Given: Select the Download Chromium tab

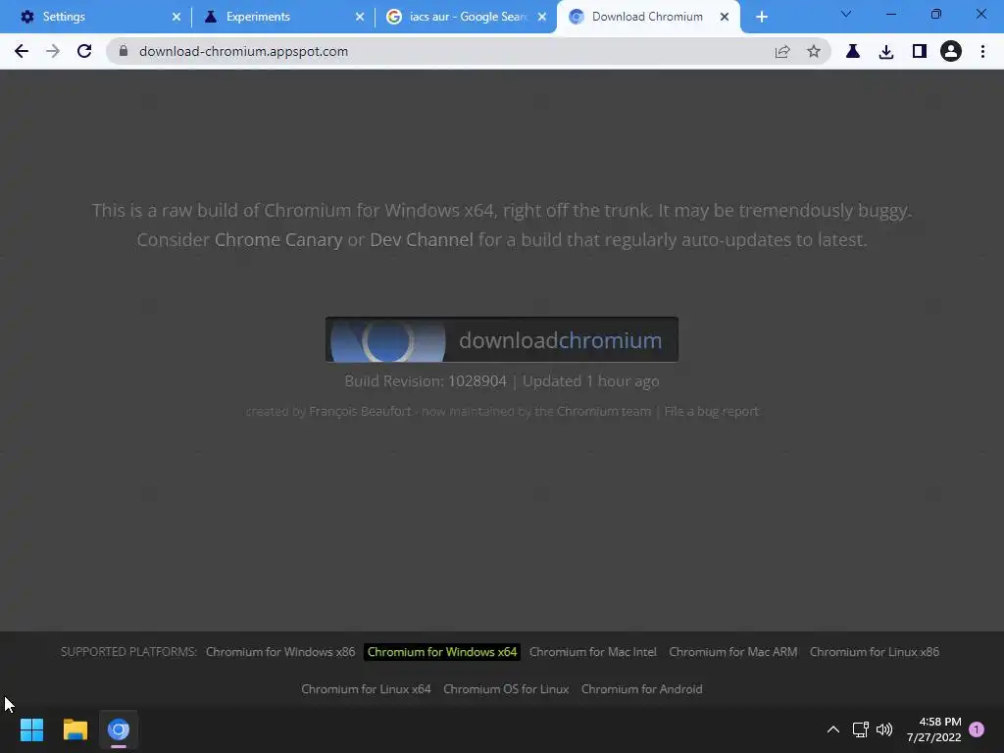Looking at the screenshot, I should coord(647,17).
